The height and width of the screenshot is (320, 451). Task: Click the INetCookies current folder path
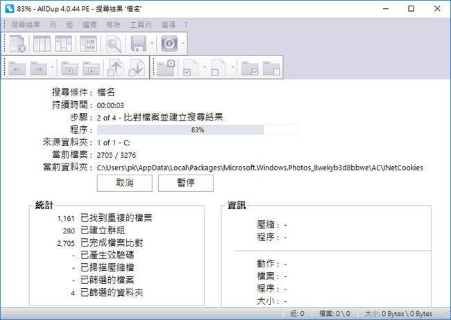259,168
